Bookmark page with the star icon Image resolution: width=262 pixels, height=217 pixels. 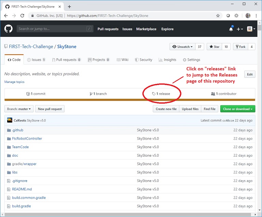(218, 16)
